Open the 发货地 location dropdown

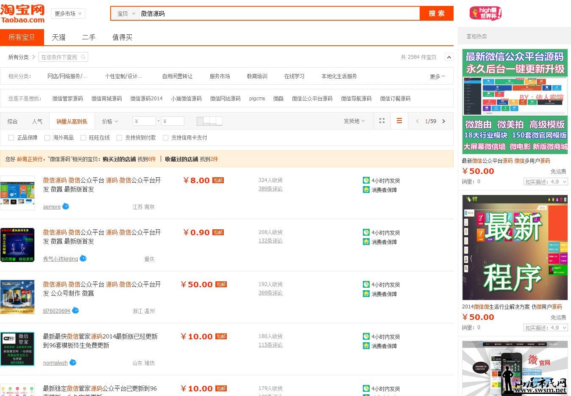coord(354,121)
